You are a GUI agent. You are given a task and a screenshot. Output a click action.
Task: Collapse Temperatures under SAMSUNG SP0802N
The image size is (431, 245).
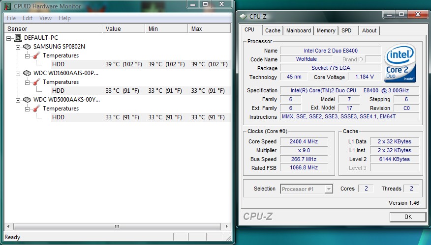point(27,56)
